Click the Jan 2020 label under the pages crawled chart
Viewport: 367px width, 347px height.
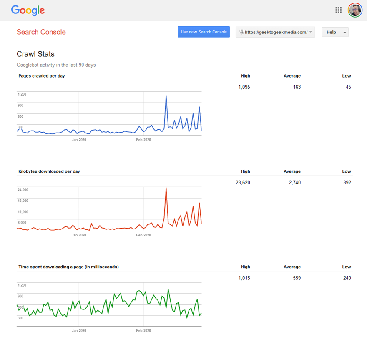pos(79,140)
